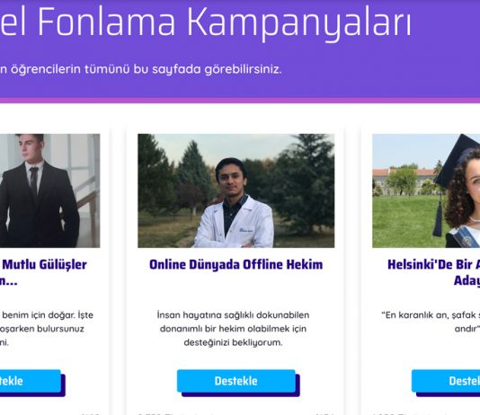This screenshot has height=415, width=480.
Task: Open 'Online Dünyada Offline Hekim' campaign title
Action: [x=236, y=265]
